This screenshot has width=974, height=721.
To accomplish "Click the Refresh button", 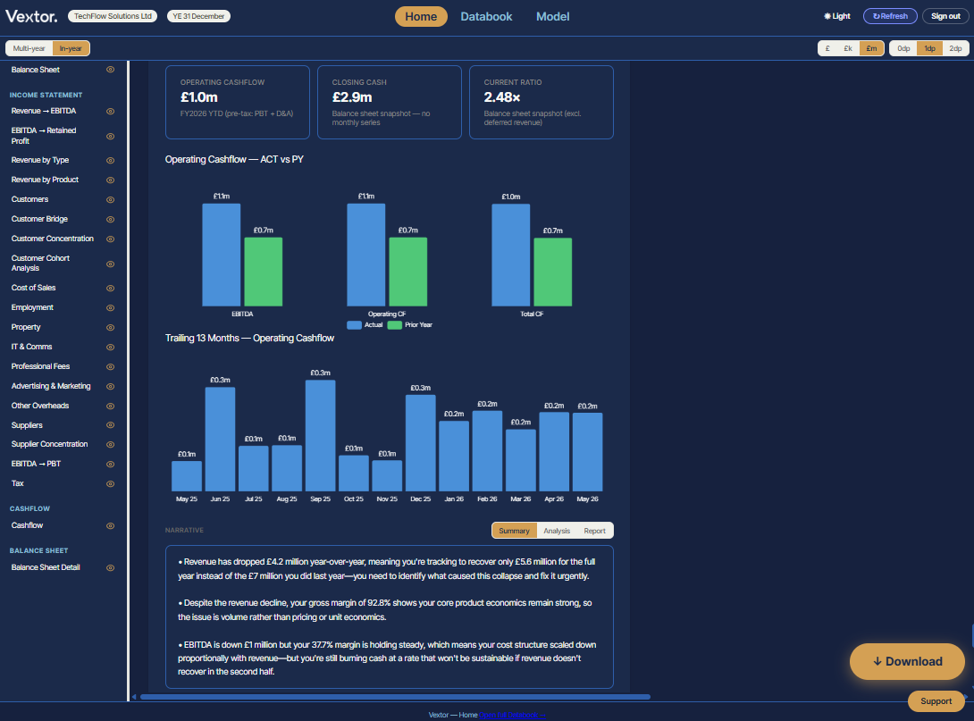I will click(x=890, y=16).
